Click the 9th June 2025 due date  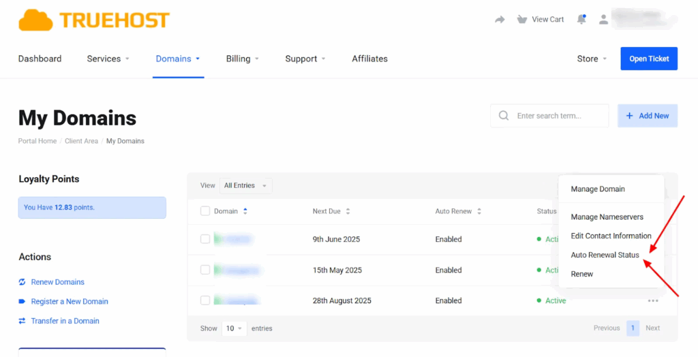click(x=336, y=239)
